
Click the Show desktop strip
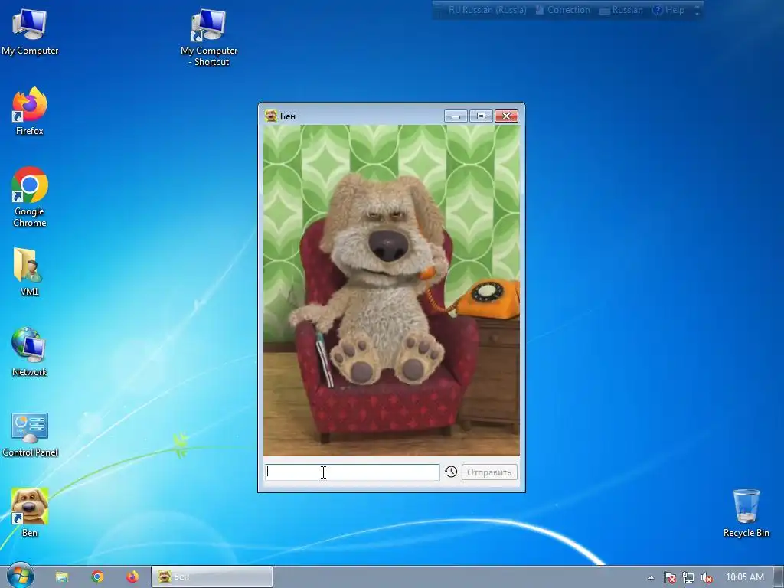(779, 577)
